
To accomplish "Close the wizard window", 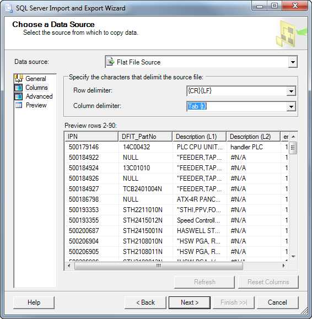I will (295, 6).
